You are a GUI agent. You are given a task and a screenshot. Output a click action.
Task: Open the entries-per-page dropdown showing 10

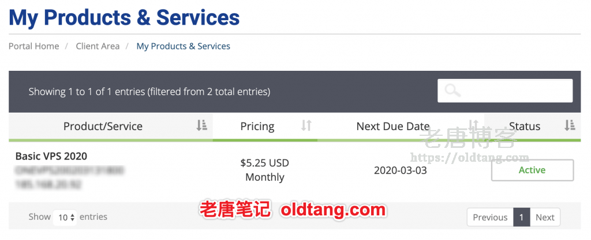click(x=65, y=217)
